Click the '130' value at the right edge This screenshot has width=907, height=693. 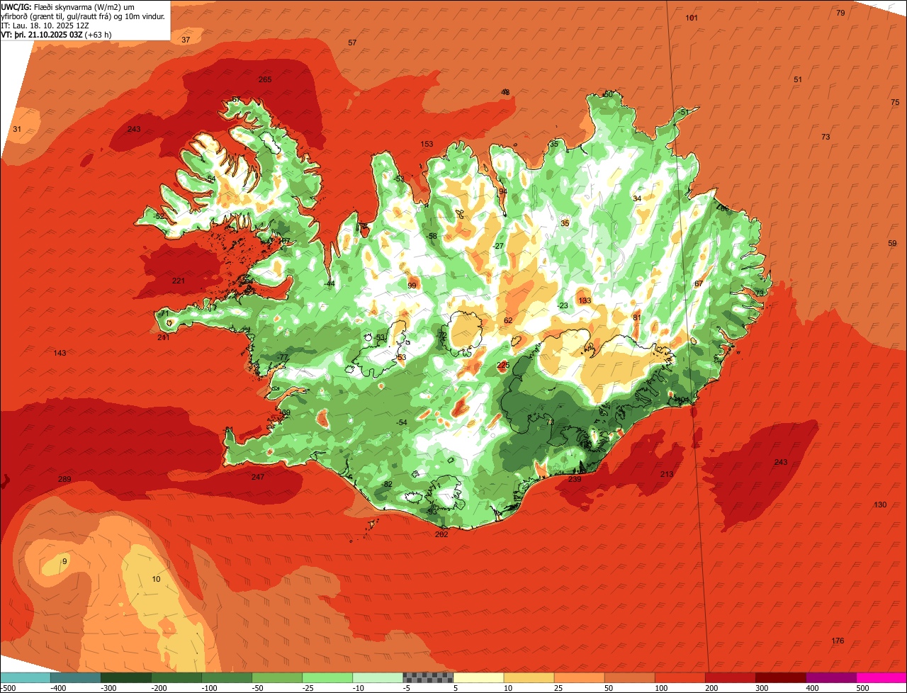880,505
